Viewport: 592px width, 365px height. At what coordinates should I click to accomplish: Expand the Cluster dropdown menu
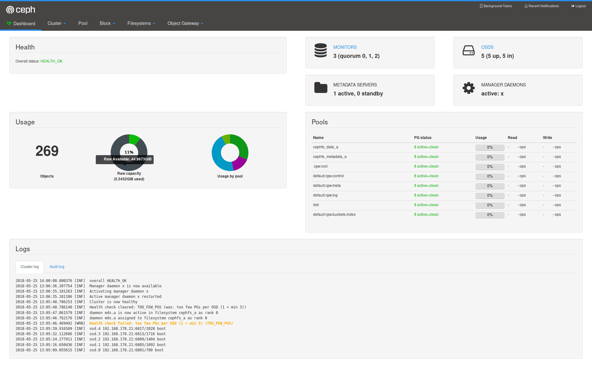pyautogui.click(x=57, y=23)
